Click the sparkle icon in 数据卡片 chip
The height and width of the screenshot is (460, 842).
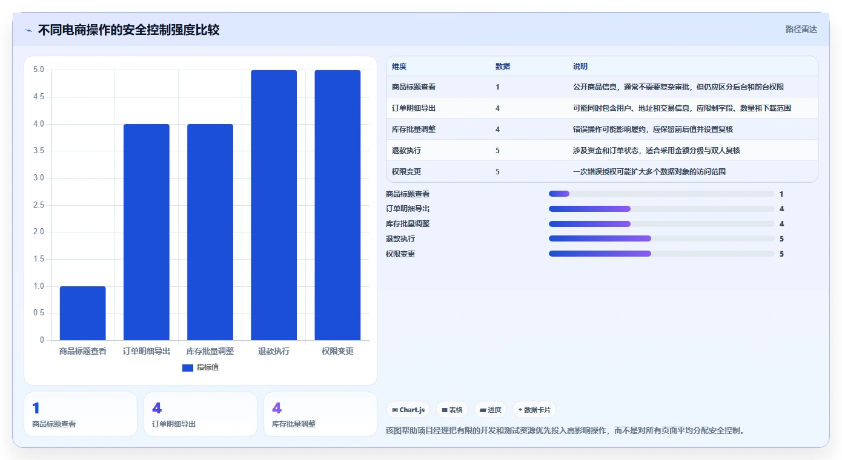tap(520, 410)
